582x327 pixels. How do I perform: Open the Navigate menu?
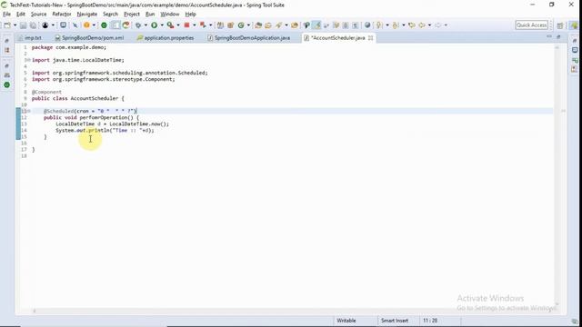click(87, 15)
